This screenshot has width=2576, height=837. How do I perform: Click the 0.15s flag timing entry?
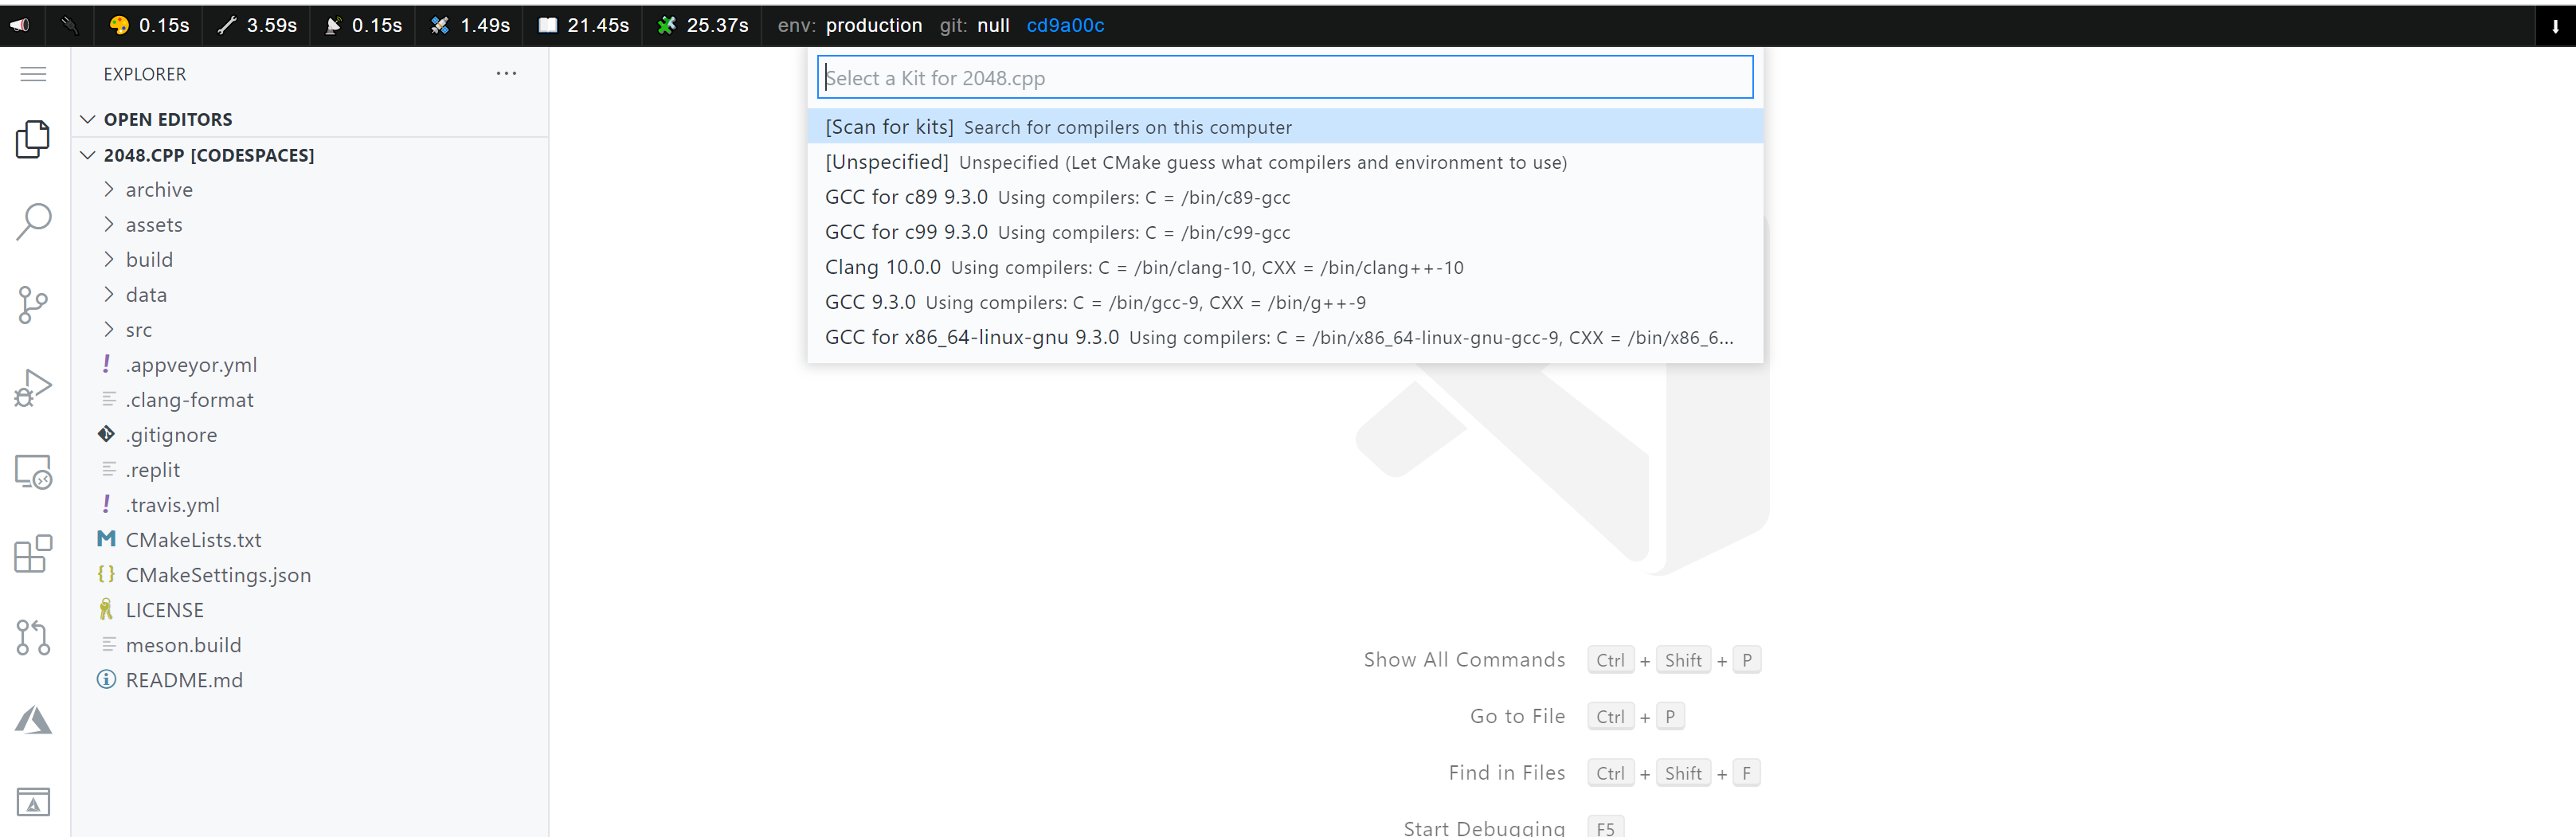(x=364, y=25)
